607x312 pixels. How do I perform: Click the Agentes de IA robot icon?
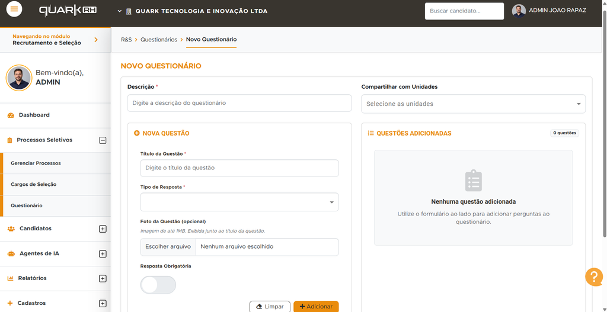click(11, 254)
